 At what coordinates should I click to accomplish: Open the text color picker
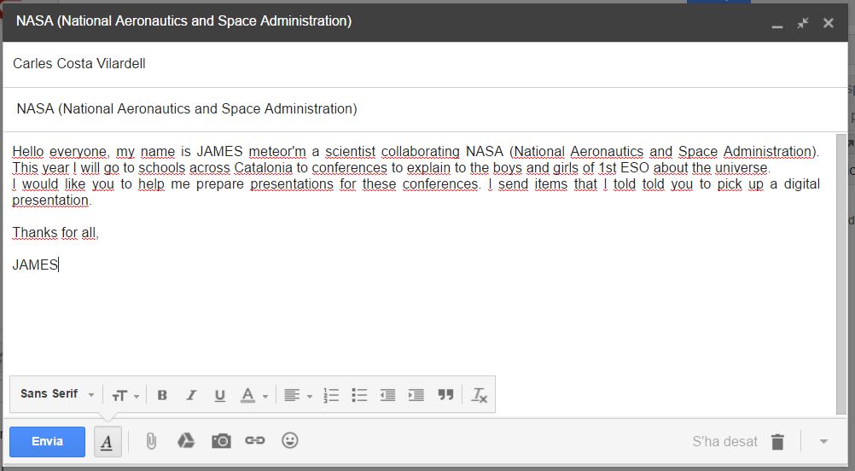[253, 395]
